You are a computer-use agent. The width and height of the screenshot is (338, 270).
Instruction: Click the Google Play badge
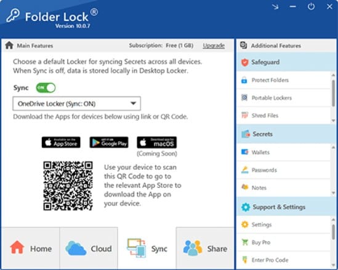[109, 142]
